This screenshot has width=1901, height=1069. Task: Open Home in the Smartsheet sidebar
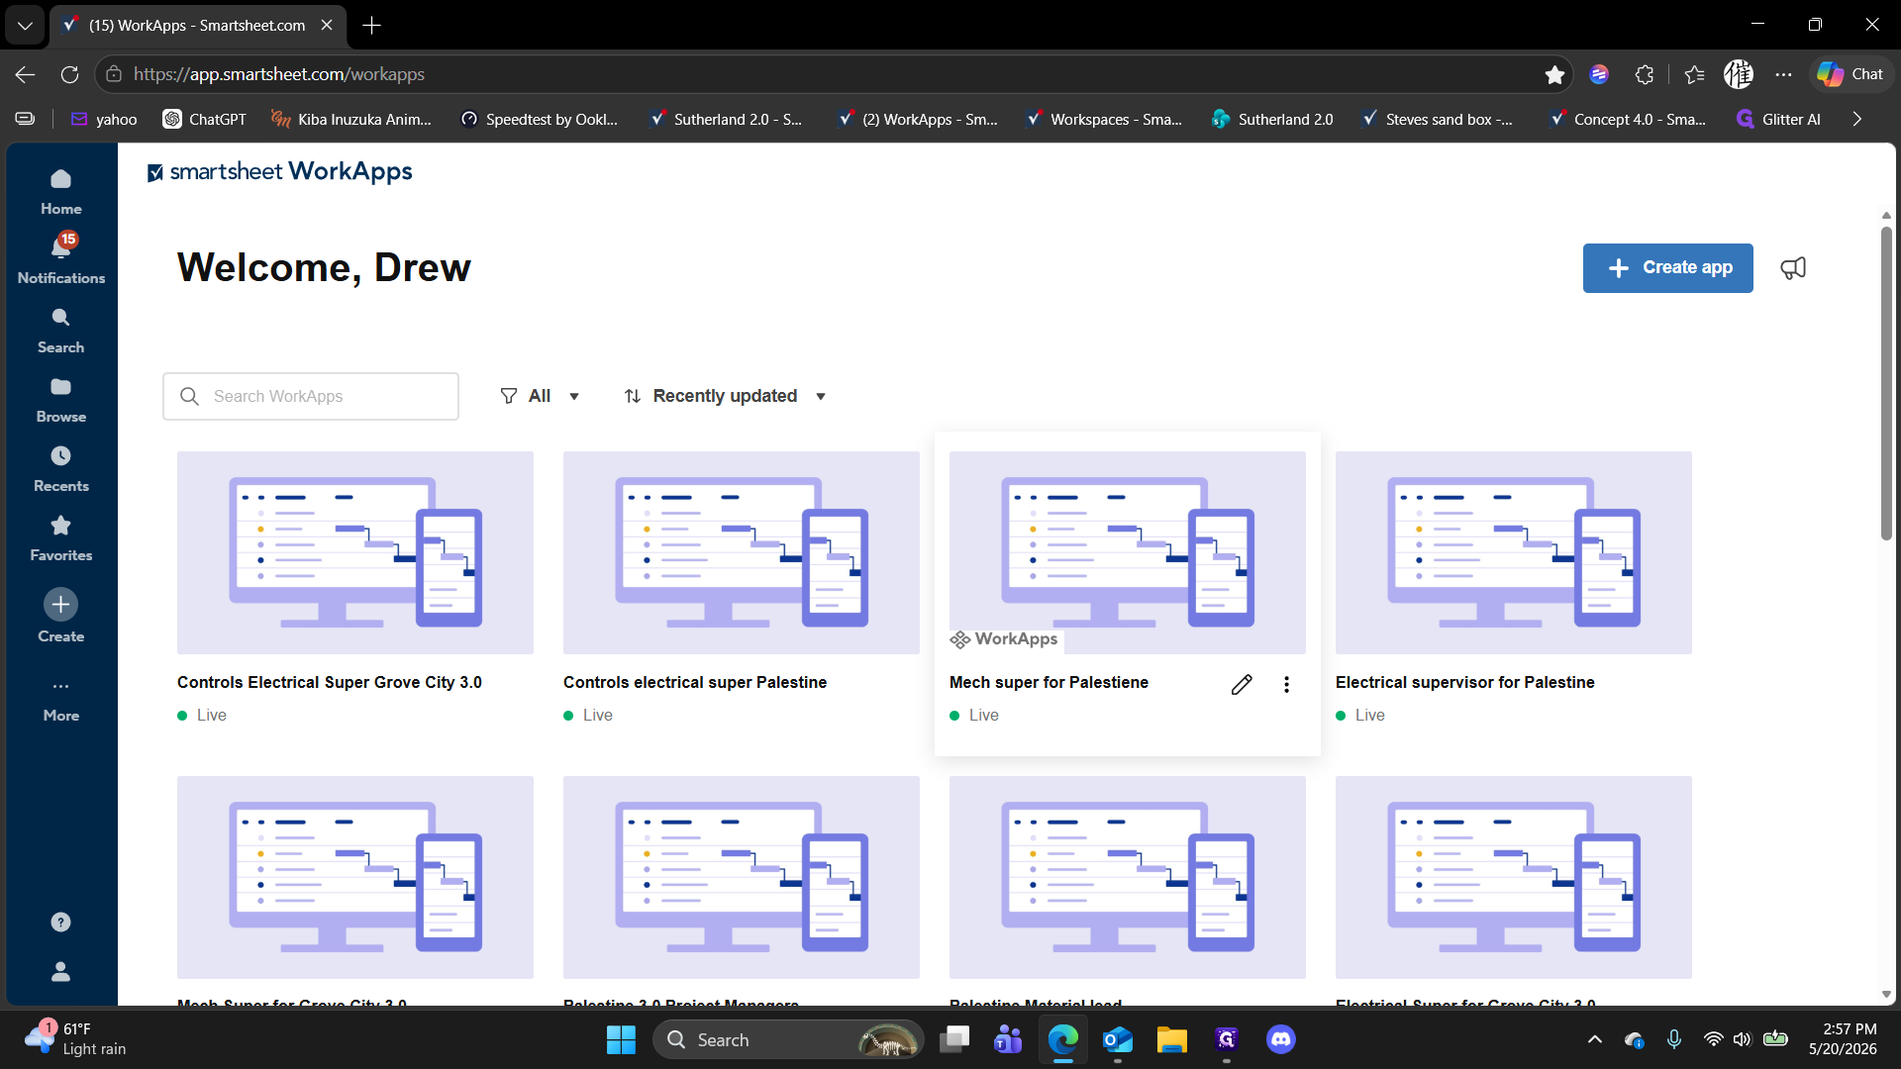pos(60,192)
